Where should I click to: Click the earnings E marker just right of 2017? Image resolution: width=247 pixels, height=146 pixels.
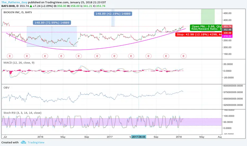(x=114, y=56)
